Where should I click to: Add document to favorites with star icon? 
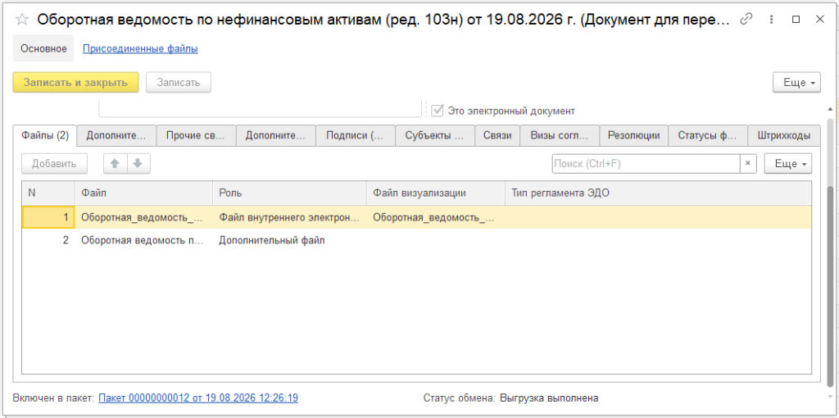22,20
